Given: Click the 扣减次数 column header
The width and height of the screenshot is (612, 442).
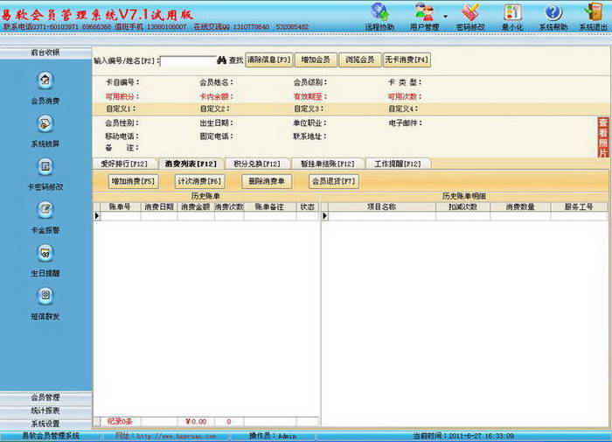Looking at the screenshot, I should pyautogui.click(x=462, y=207).
